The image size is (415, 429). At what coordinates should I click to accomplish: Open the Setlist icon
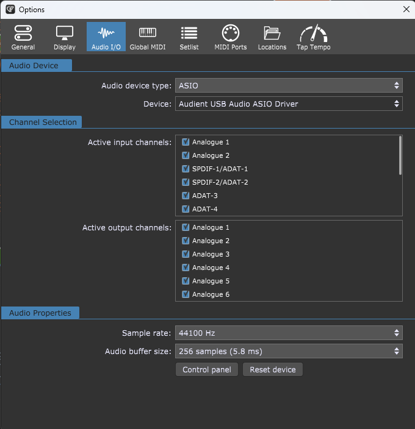click(189, 37)
